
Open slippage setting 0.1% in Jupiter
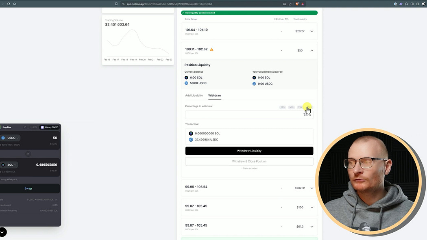33,127
